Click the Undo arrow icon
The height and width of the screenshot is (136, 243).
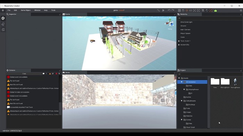169,10
